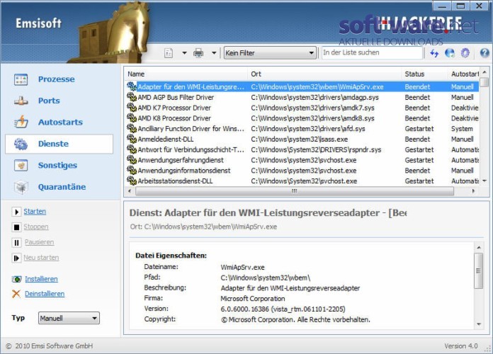Click the printer icon in toolbar

click(x=198, y=53)
